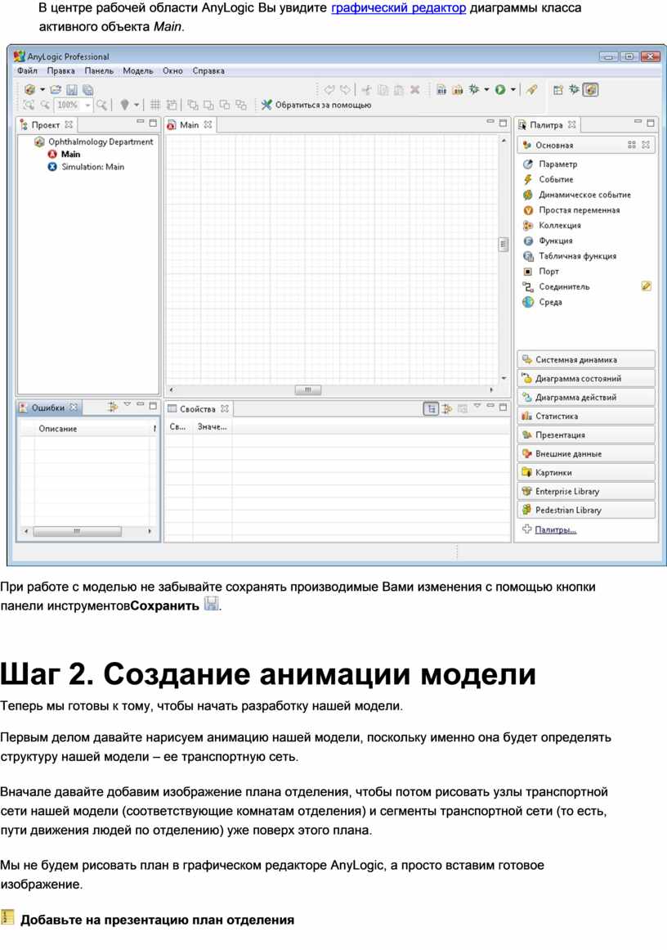The width and height of the screenshot is (667, 950).
Task: Expand the Презентация palette section
Action: click(x=586, y=434)
